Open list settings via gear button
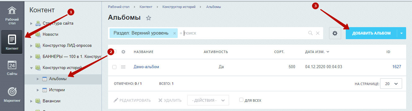 coord(335,33)
